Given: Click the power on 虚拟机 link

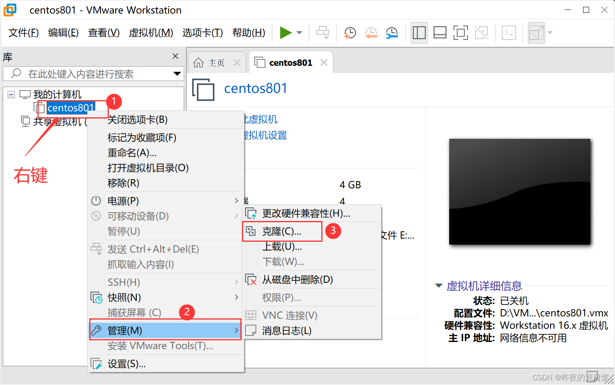Looking at the screenshot, I should click(x=260, y=119).
